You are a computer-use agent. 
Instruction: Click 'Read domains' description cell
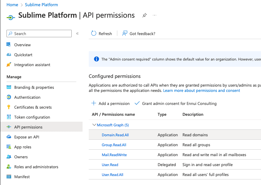click(x=195, y=135)
